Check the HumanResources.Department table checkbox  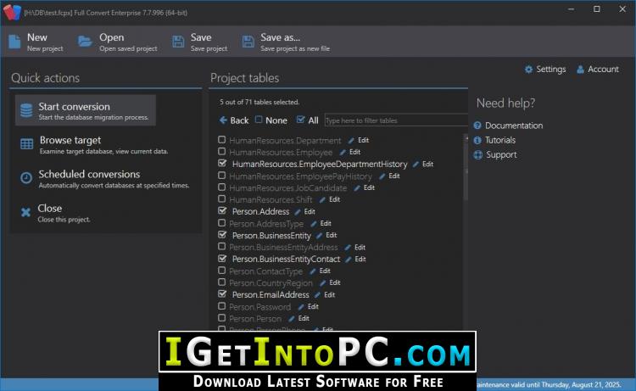221,140
